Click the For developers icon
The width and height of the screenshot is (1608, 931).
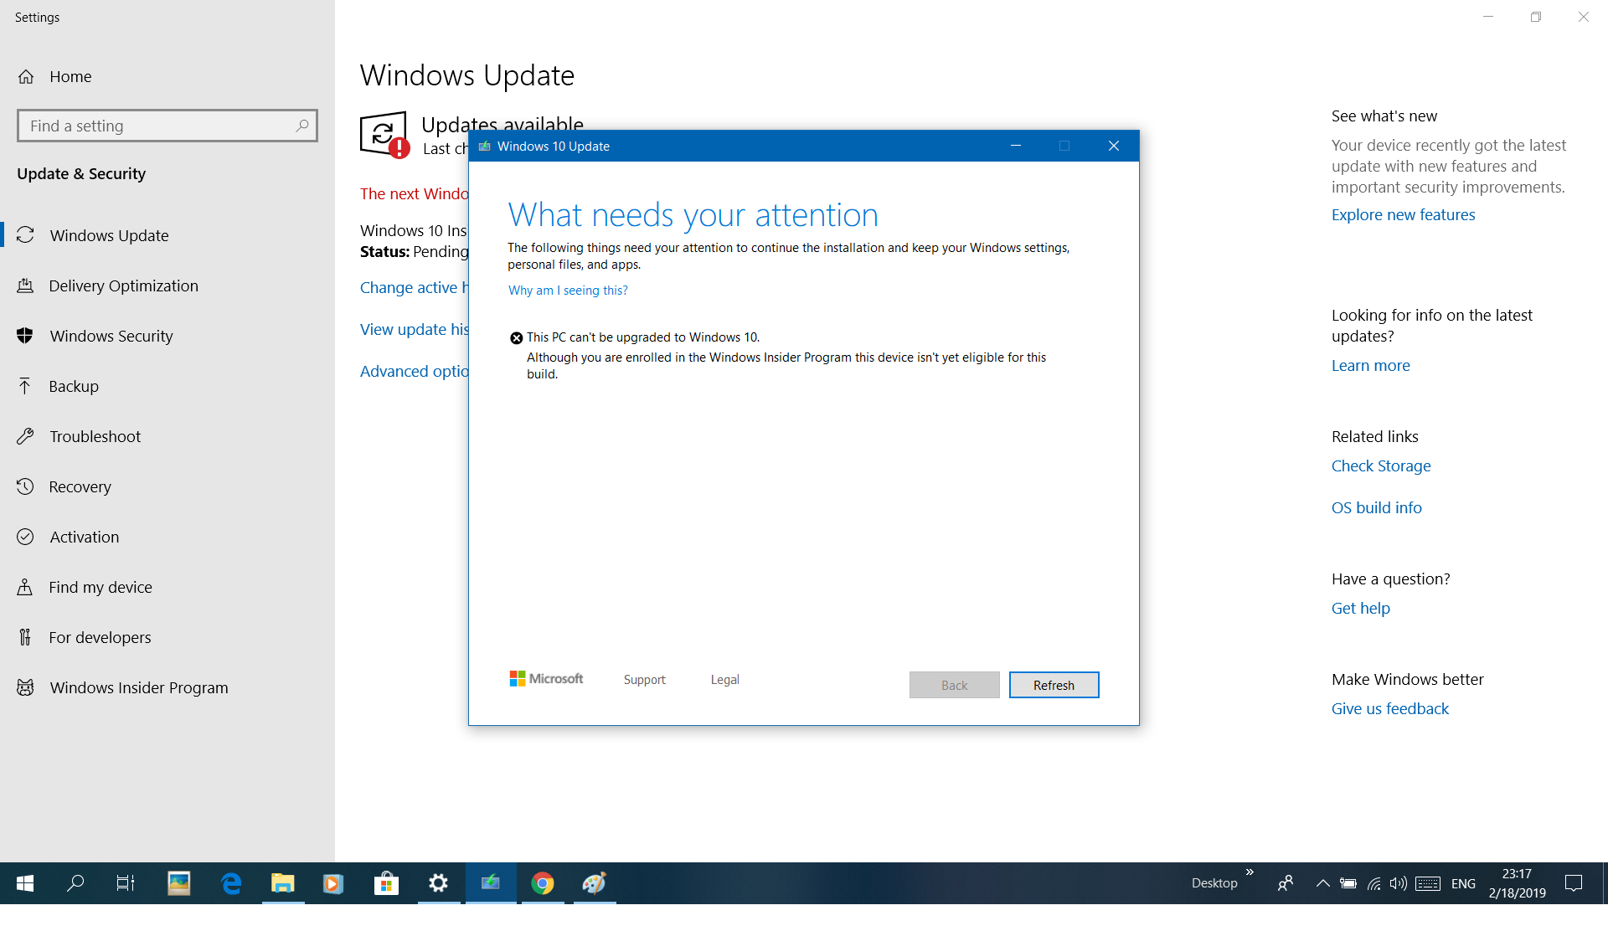pos(25,637)
